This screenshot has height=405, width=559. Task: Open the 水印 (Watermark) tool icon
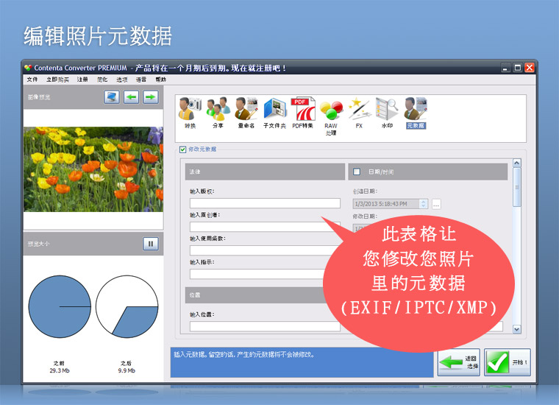(x=387, y=113)
